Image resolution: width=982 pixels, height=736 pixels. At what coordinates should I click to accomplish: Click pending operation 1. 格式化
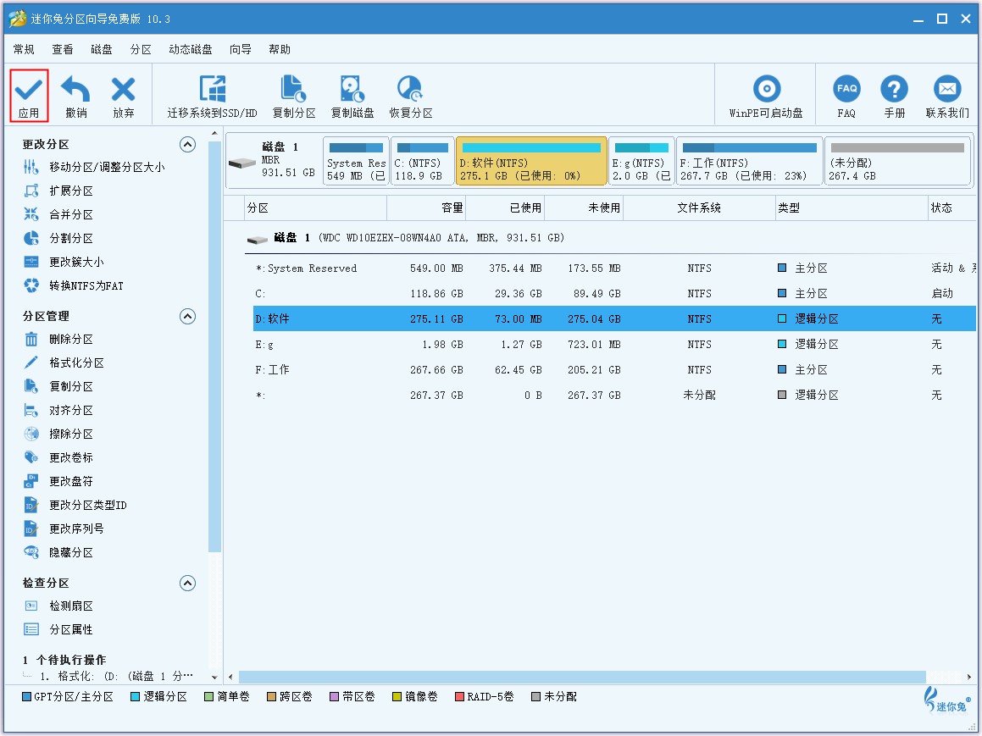click(116, 677)
